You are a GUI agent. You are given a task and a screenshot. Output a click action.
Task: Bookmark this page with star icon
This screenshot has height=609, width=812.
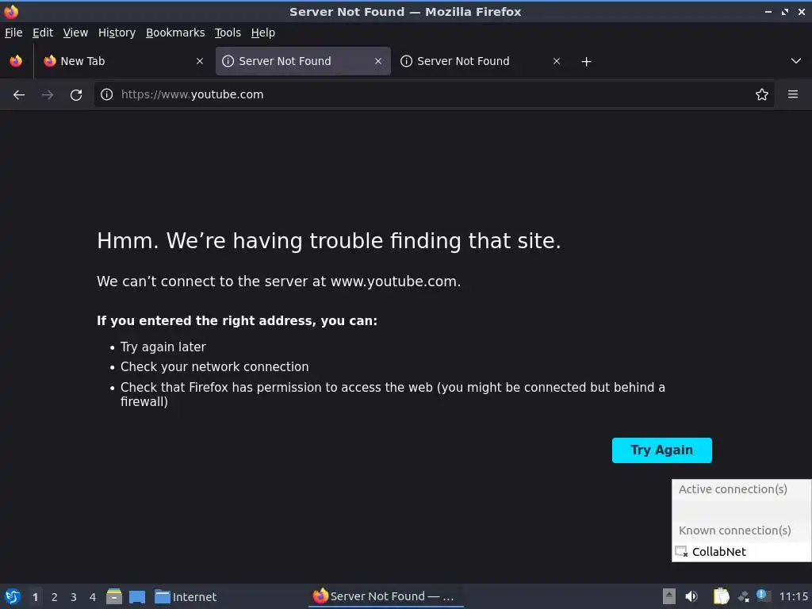[762, 94]
